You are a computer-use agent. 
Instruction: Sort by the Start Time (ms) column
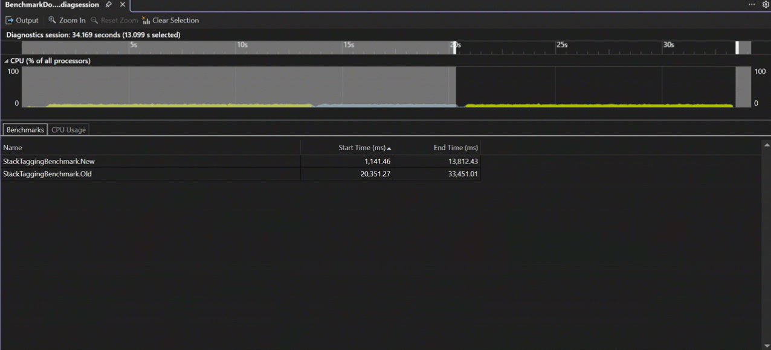(361, 148)
